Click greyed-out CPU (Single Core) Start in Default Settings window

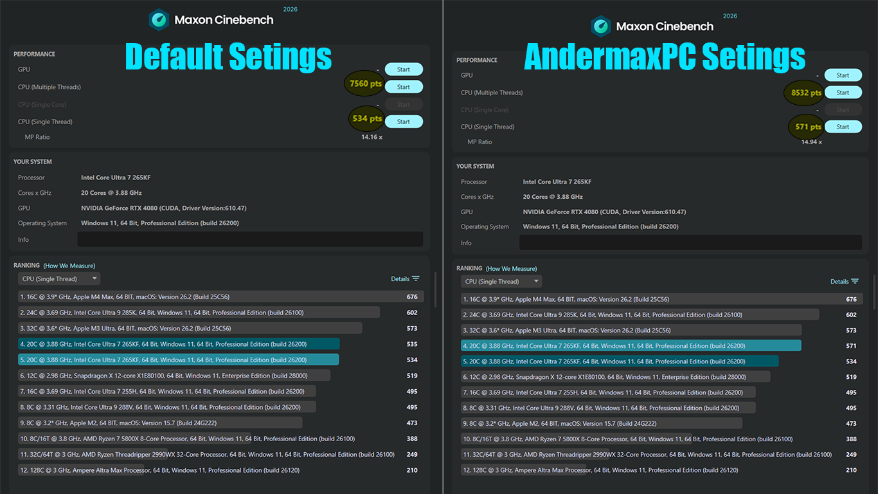click(404, 104)
